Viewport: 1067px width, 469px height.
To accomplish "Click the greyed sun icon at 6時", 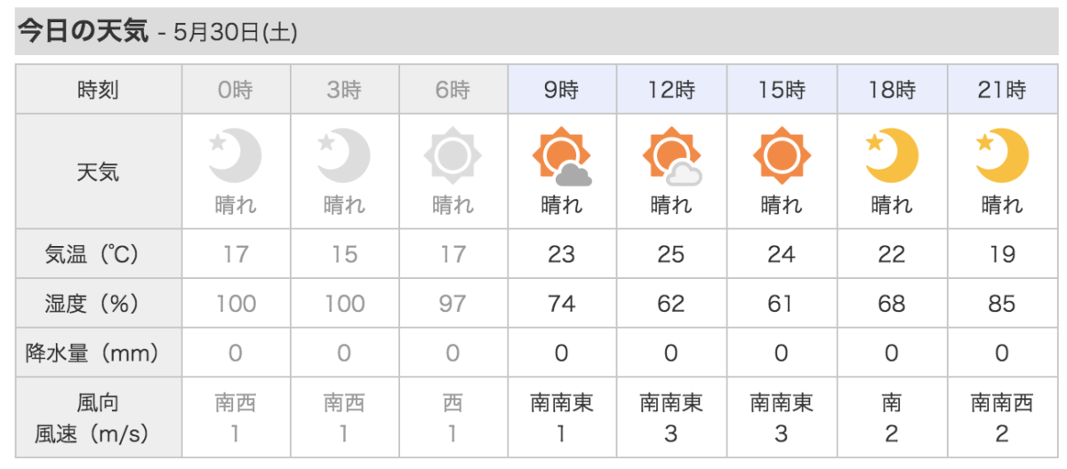I will coord(453,155).
